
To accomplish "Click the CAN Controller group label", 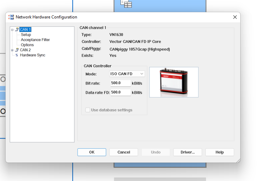I will 97,66.
